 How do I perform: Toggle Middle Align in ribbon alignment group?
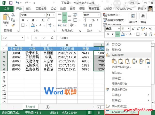65,15
